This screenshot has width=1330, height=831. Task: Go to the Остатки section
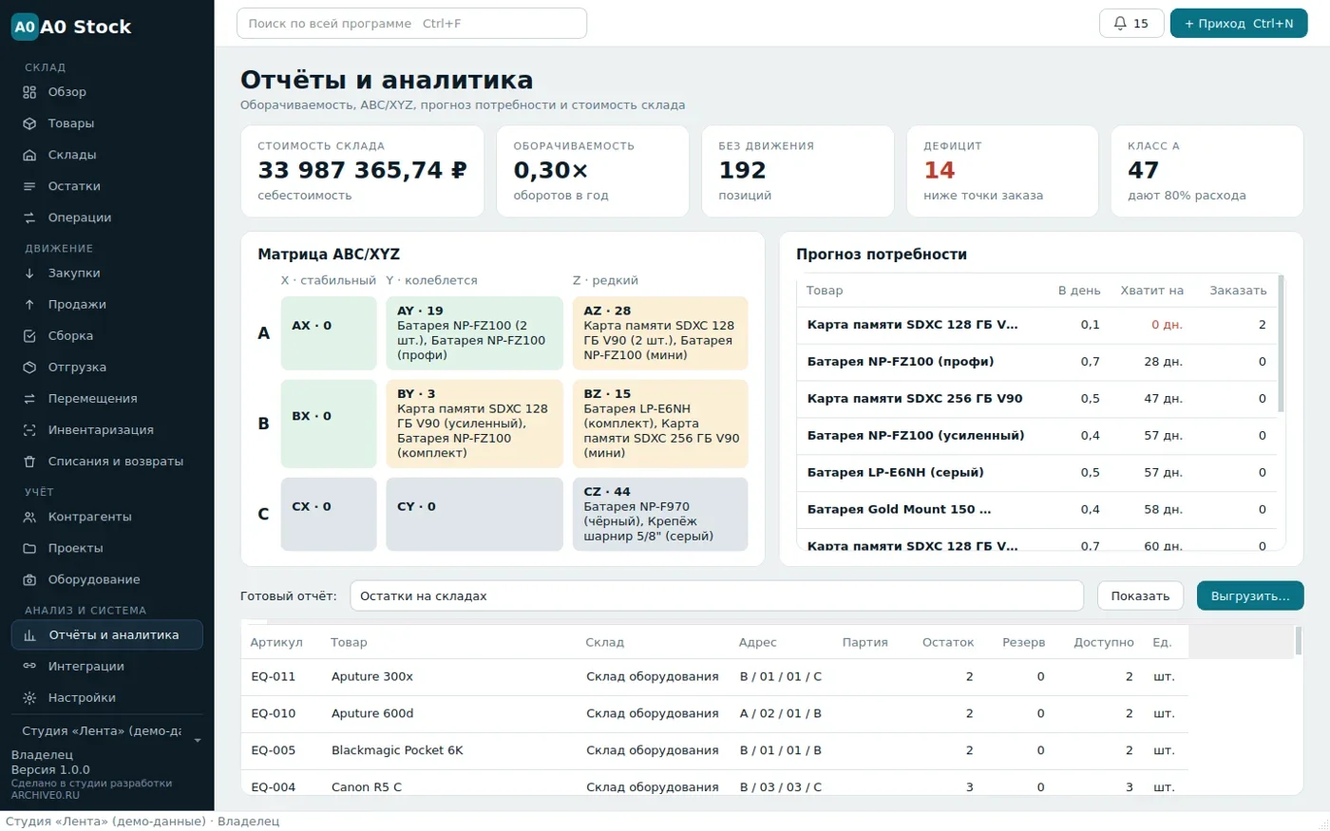[x=107, y=186]
